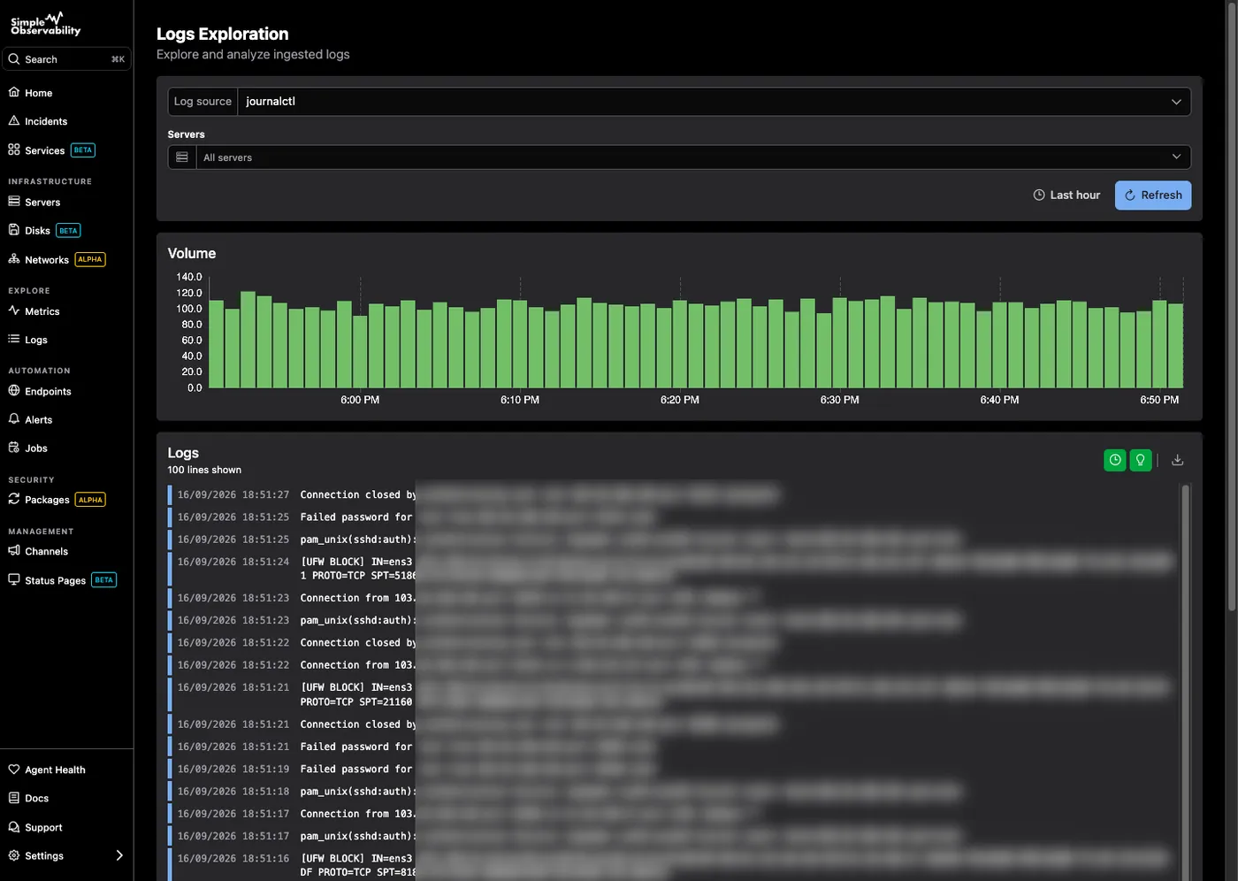
Task: Click the page vertical scrollbar
Action: [1232, 306]
